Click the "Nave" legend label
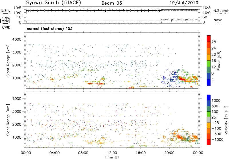Screen dimensions: 229x159 coord(218,20)
